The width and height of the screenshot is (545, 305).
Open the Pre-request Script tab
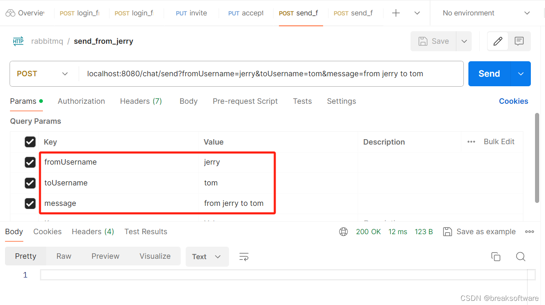pyautogui.click(x=245, y=101)
